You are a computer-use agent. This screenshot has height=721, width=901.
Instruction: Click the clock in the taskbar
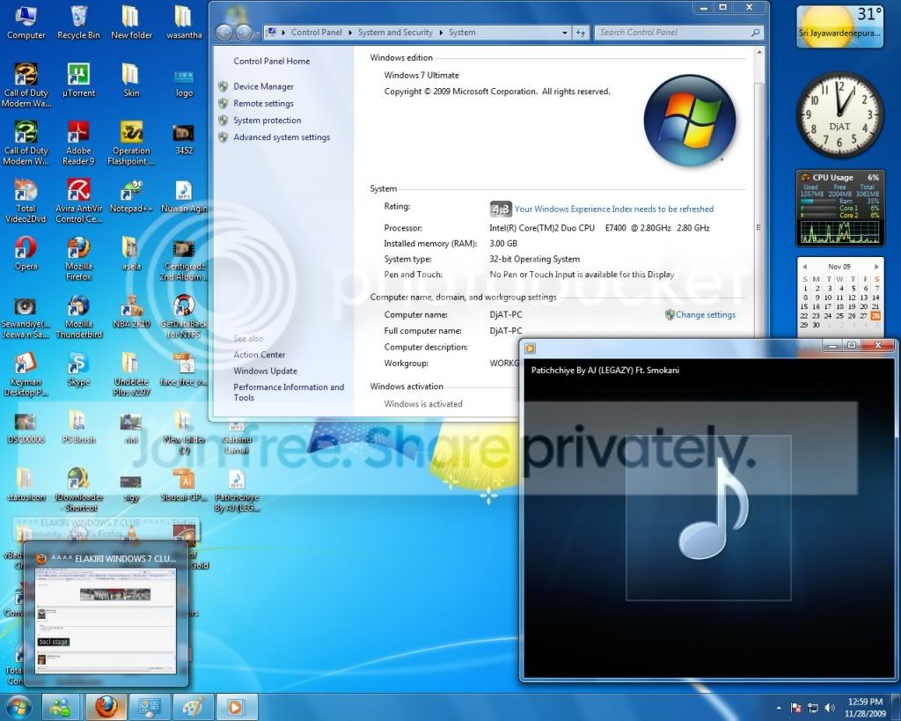(866, 708)
